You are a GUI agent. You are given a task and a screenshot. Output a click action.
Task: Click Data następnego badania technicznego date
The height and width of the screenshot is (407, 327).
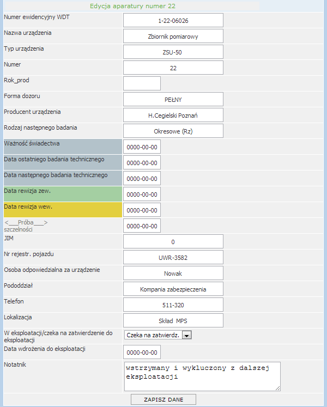(142, 178)
